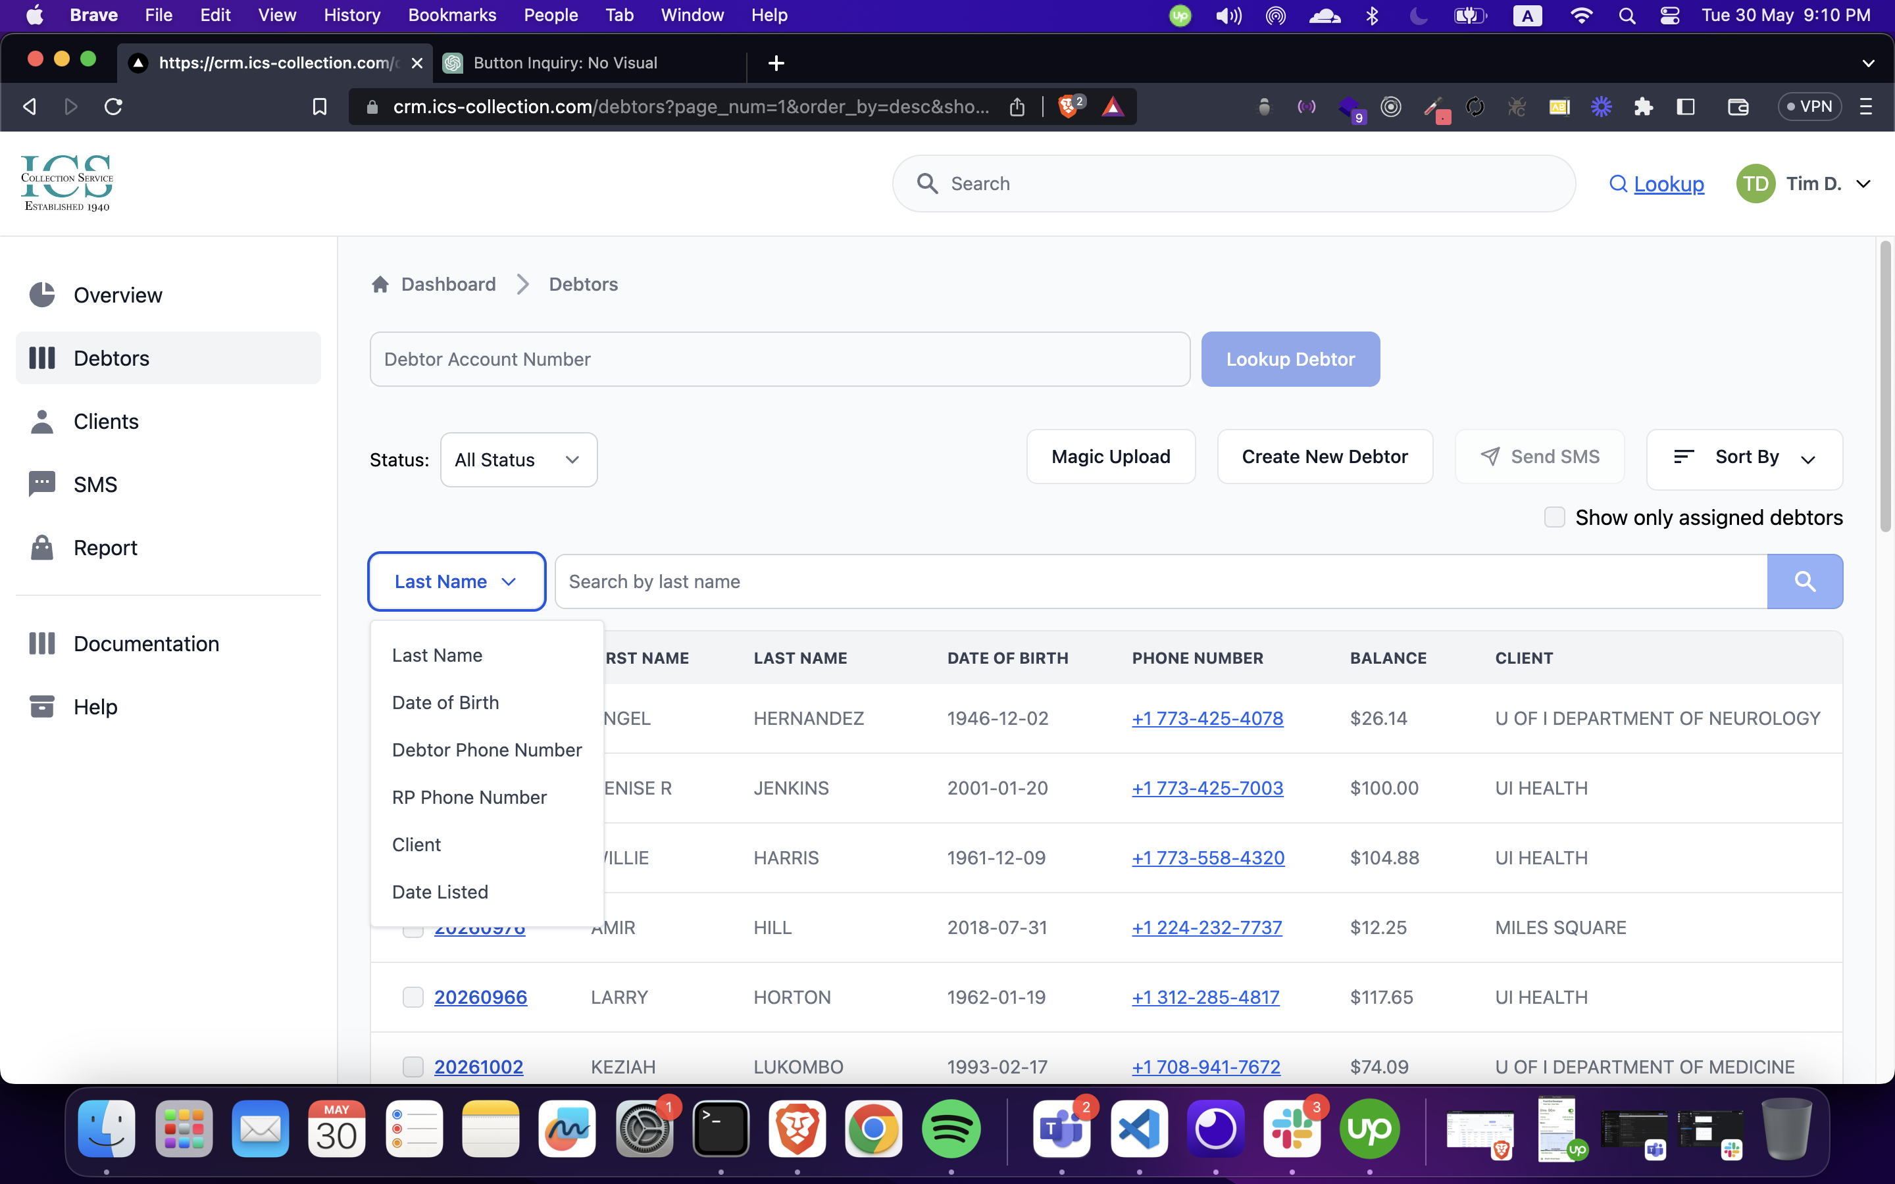Image resolution: width=1895 pixels, height=1184 pixels.
Task: Check the box for debtor 20261002
Action: pos(413,1066)
